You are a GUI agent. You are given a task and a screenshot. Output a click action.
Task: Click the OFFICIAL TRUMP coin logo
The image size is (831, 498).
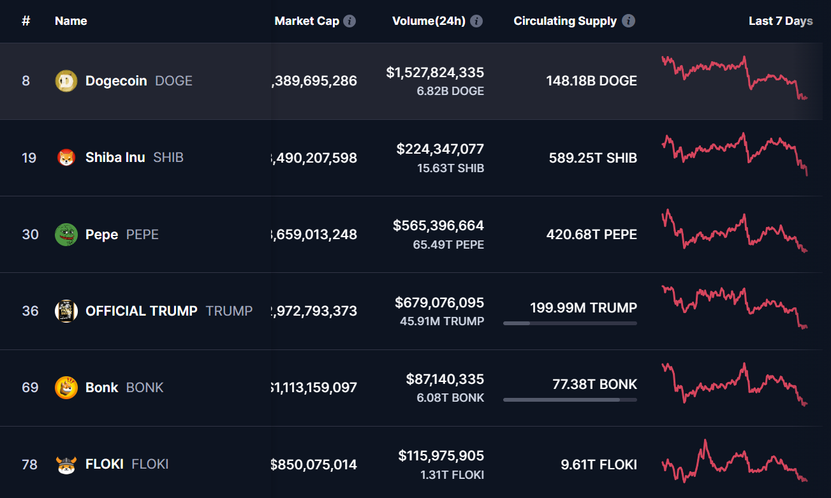[66, 311]
